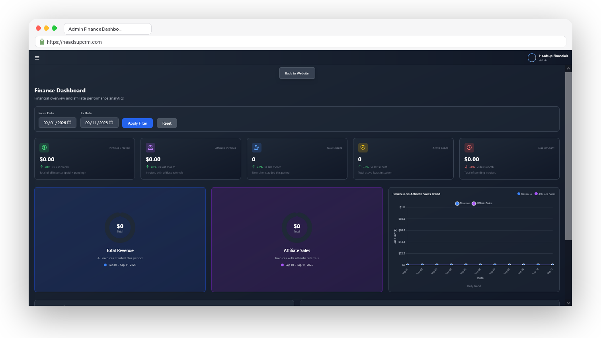Image resolution: width=601 pixels, height=338 pixels.
Task: Click the Affiliate Sales donut chart
Action: click(x=297, y=227)
